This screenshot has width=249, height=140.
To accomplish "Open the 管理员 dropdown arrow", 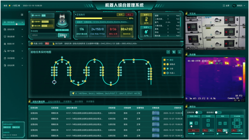I will tap(244, 5).
